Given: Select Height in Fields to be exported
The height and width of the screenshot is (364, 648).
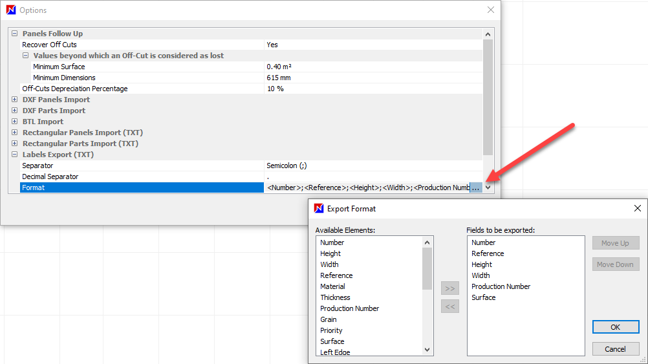Looking at the screenshot, I should [x=482, y=264].
